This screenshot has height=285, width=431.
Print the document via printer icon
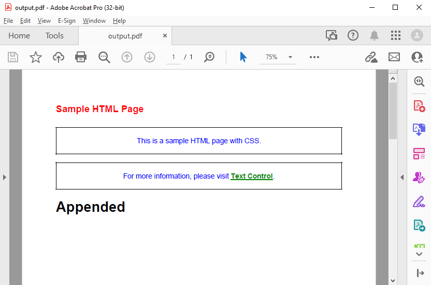click(x=81, y=57)
